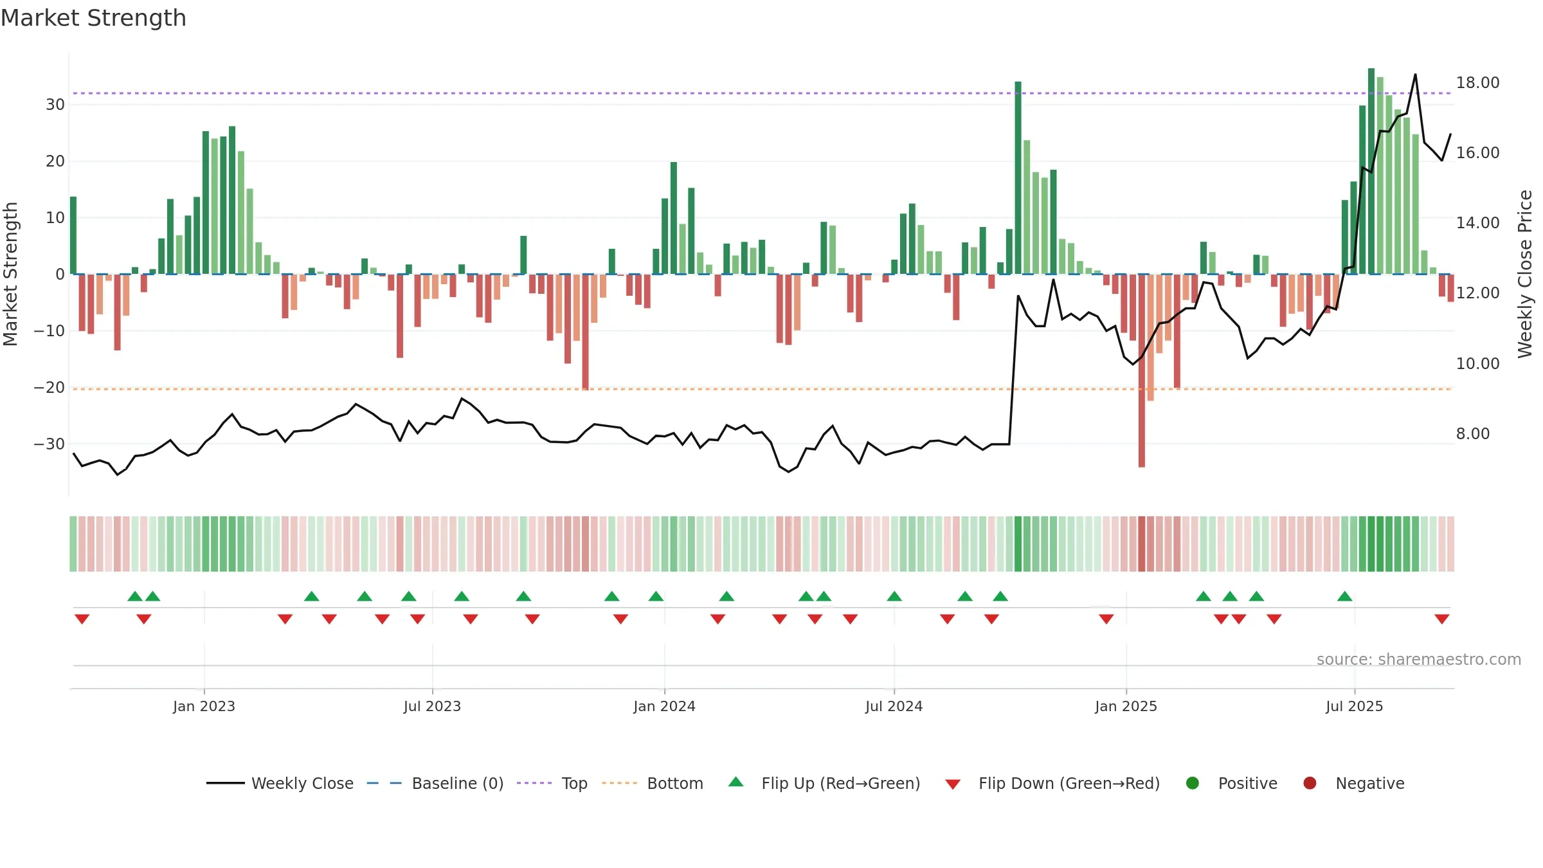Click the tall green bar above the Top line in late 2024

[1018, 177]
